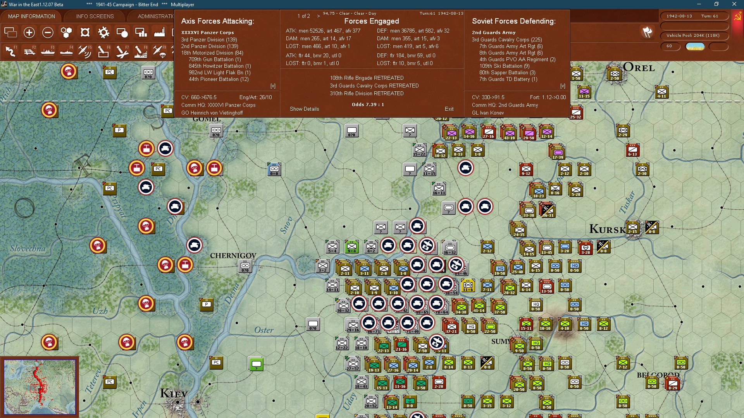This screenshot has height=418, width=744.
Task: Select the 29-50 unit counter
Action: click(x=529, y=133)
